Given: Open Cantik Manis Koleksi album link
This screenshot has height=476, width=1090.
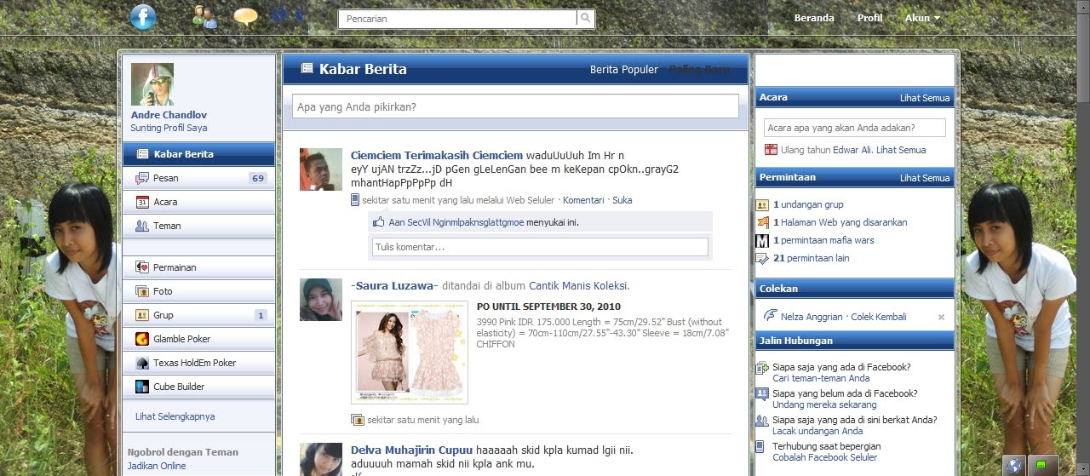Looking at the screenshot, I should point(578,286).
